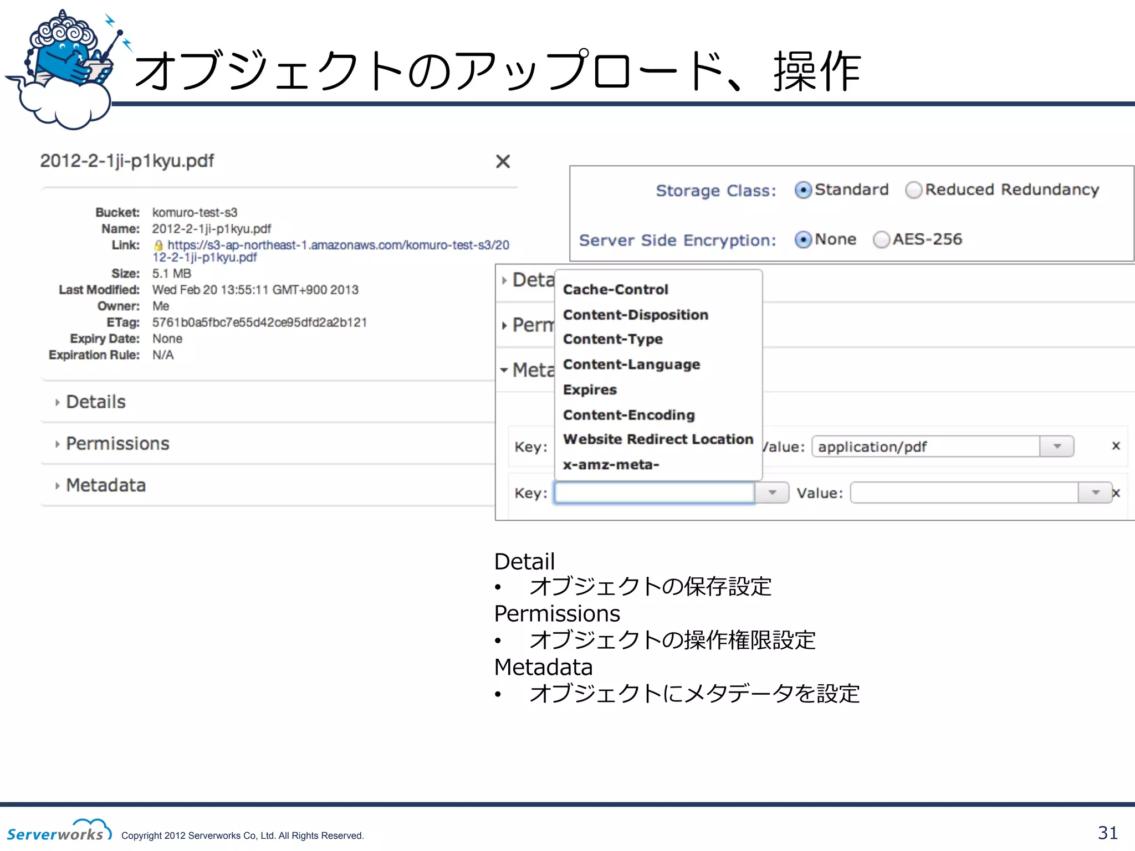1135x851 pixels.
Task: Pick Website Redirect Location from key list
Action: [x=658, y=439]
